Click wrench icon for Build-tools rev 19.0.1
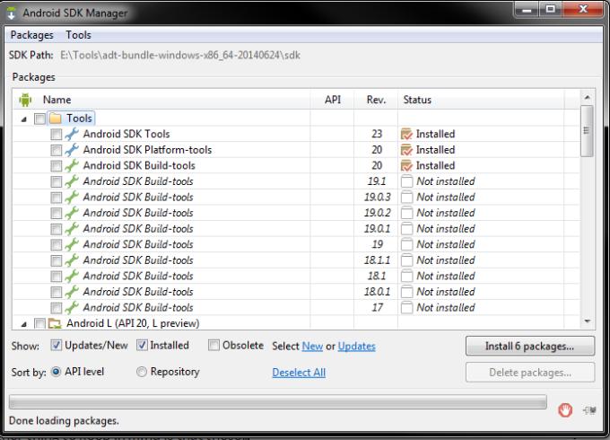Viewport: 610px width, 440px height. [72, 229]
